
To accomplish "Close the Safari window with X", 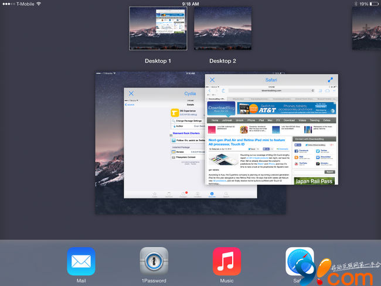I will (212, 80).
